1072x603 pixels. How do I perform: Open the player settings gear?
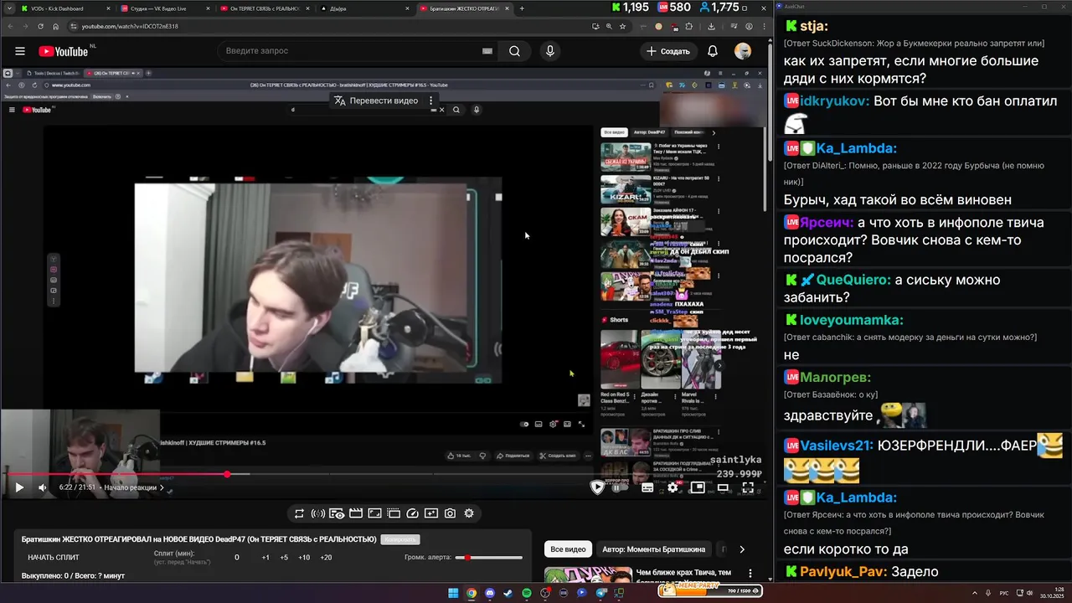[x=673, y=487]
